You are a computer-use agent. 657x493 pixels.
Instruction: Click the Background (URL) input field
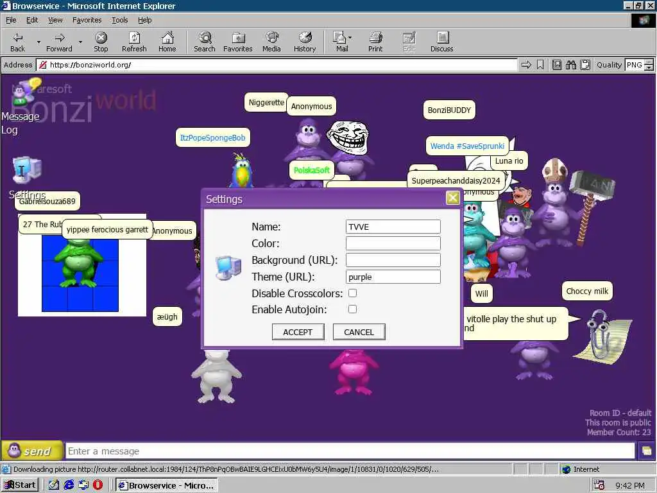tap(393, 261)
